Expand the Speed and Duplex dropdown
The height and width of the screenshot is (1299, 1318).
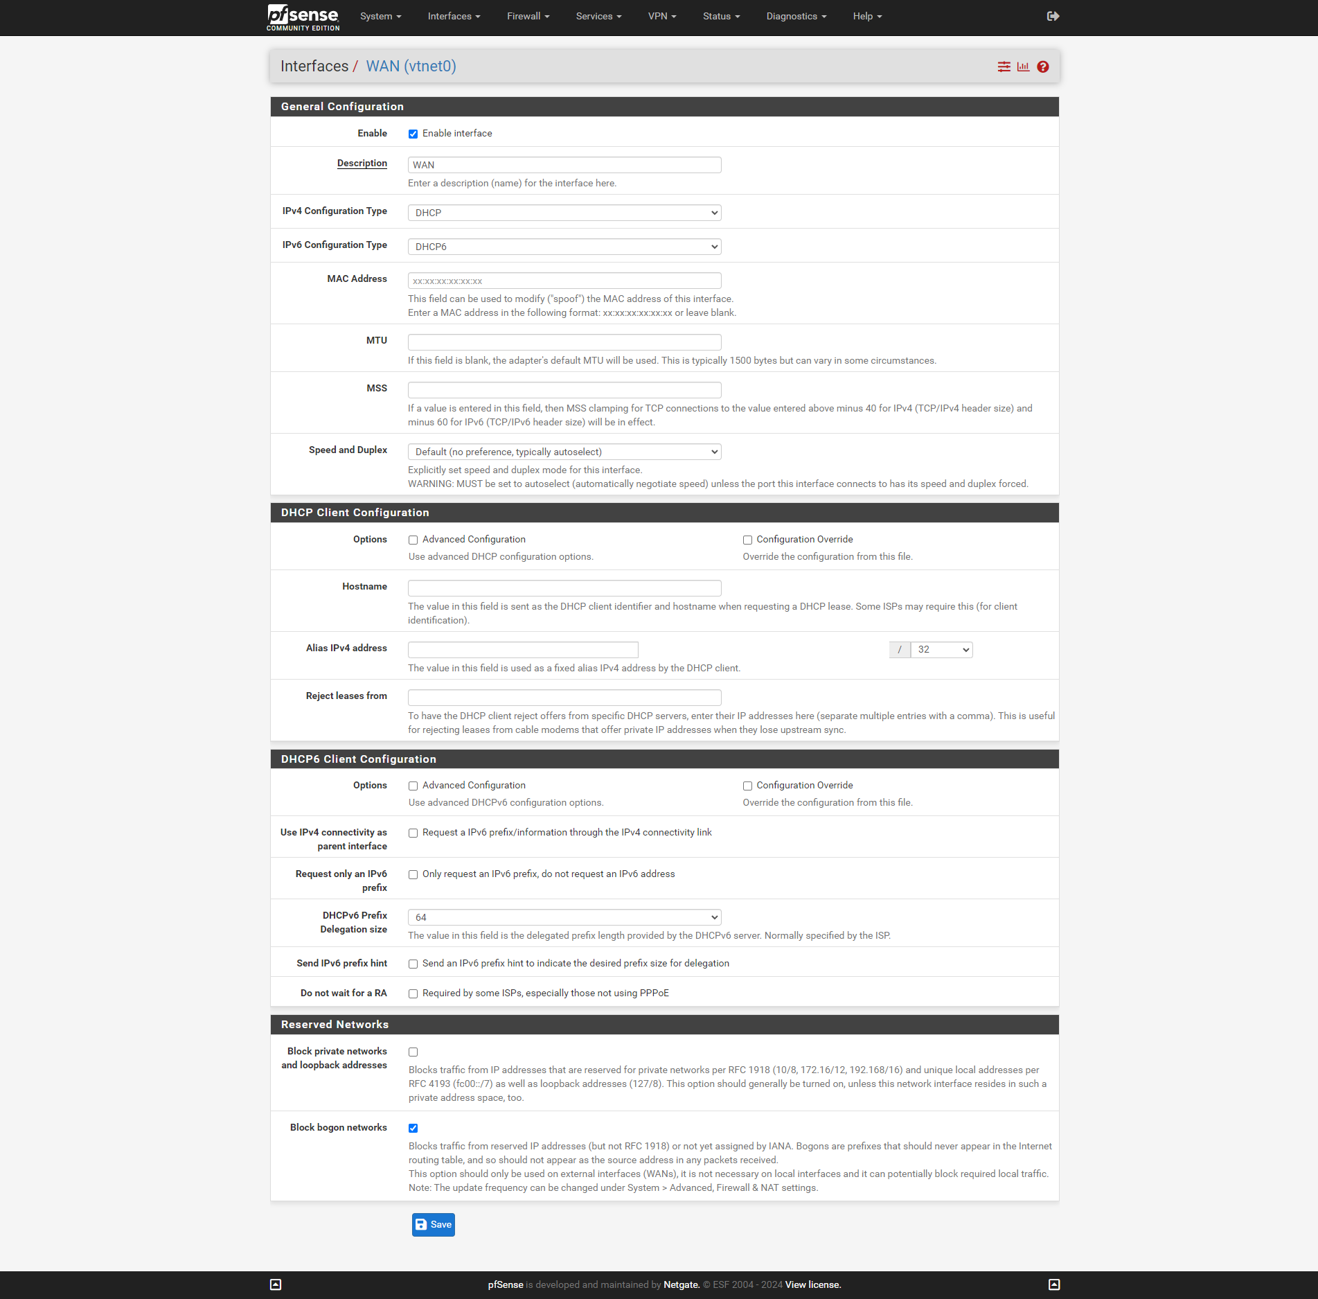click(564, 452)
